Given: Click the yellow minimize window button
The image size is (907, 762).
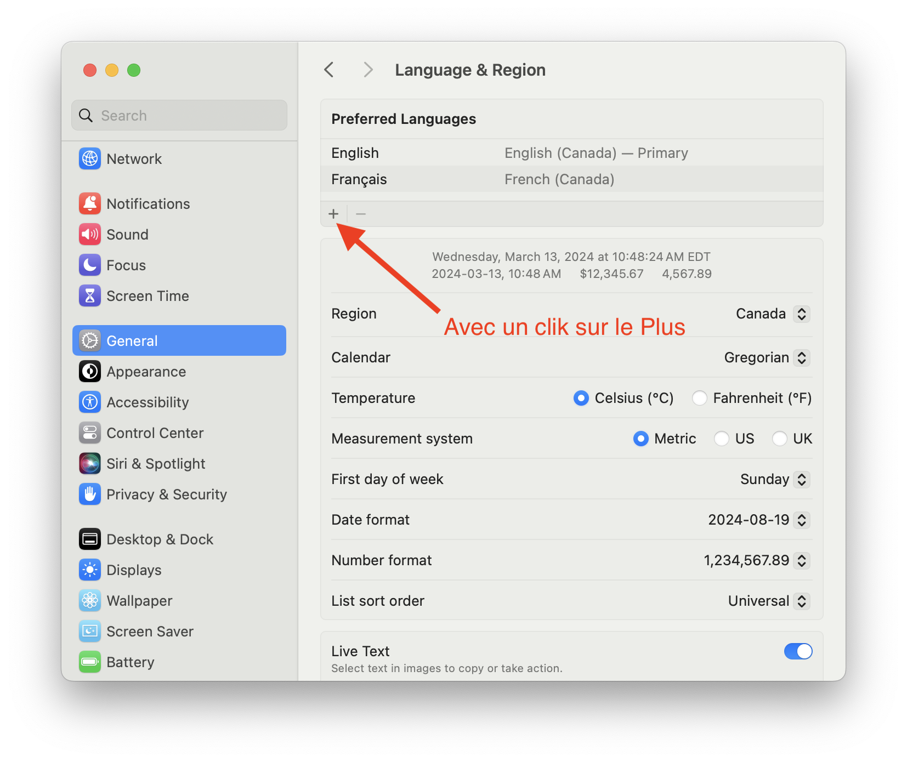Looking at the screenshot, I should tap(112, 70).
